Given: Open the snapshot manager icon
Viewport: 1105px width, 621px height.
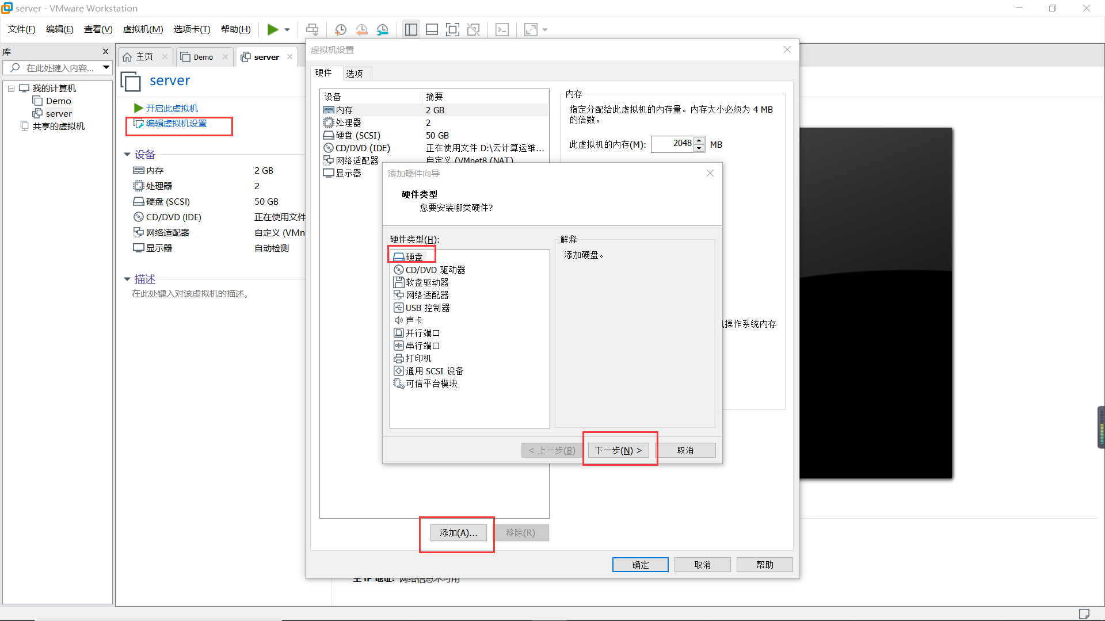Looking at the screenshot, I should pos(383,29).
